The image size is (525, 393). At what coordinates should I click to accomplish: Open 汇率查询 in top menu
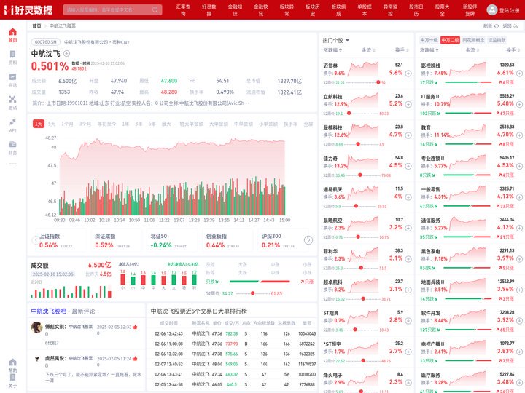[x=183, y=9]
